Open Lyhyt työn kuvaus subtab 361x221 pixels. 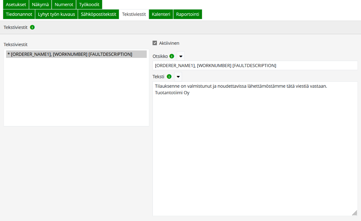point(56,14)
